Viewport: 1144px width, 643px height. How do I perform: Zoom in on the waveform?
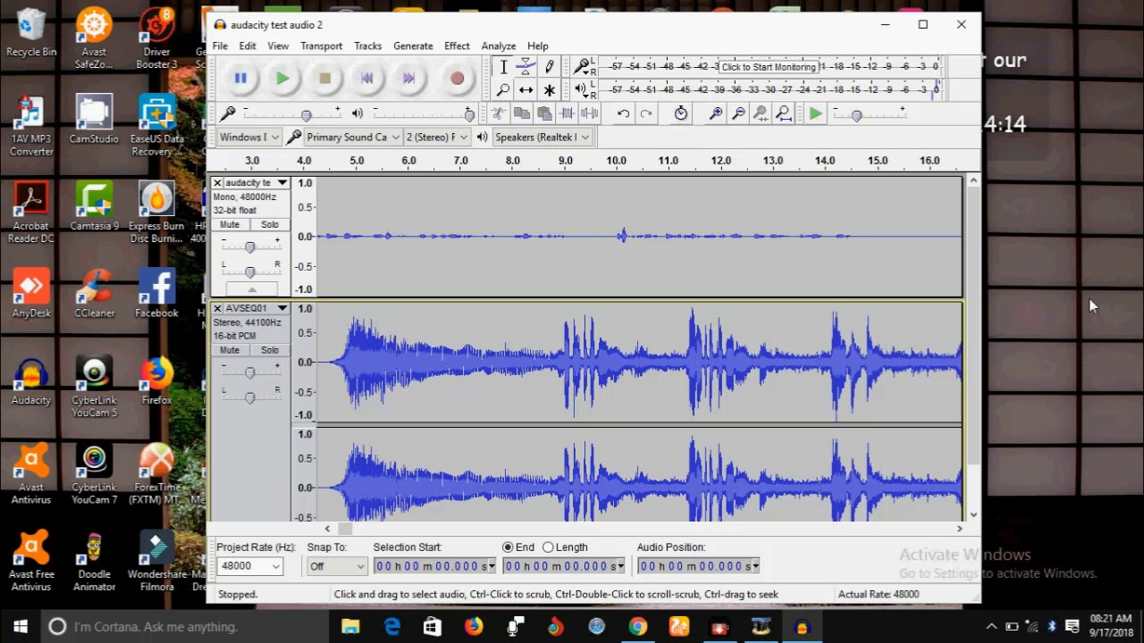coord(715,113)
